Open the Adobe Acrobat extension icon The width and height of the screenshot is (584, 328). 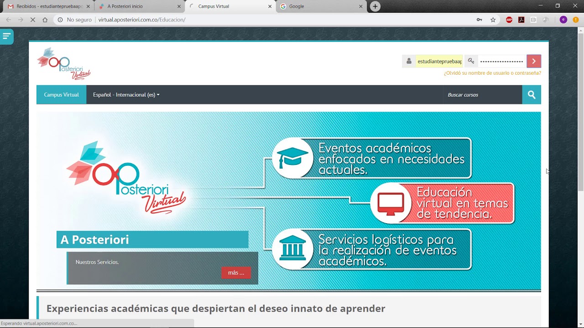click(x=521, y=20)
